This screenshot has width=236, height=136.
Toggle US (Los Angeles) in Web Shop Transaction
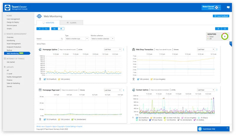click(150, 79)
